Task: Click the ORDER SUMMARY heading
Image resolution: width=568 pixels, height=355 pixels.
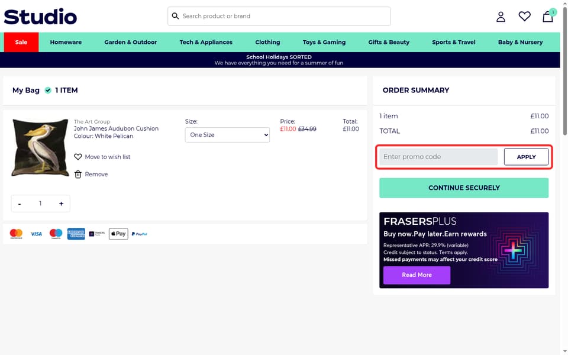Action: pos(416,90)
